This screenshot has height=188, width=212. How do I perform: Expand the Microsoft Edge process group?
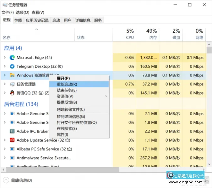pyautogui.click(x=5, y=58)
